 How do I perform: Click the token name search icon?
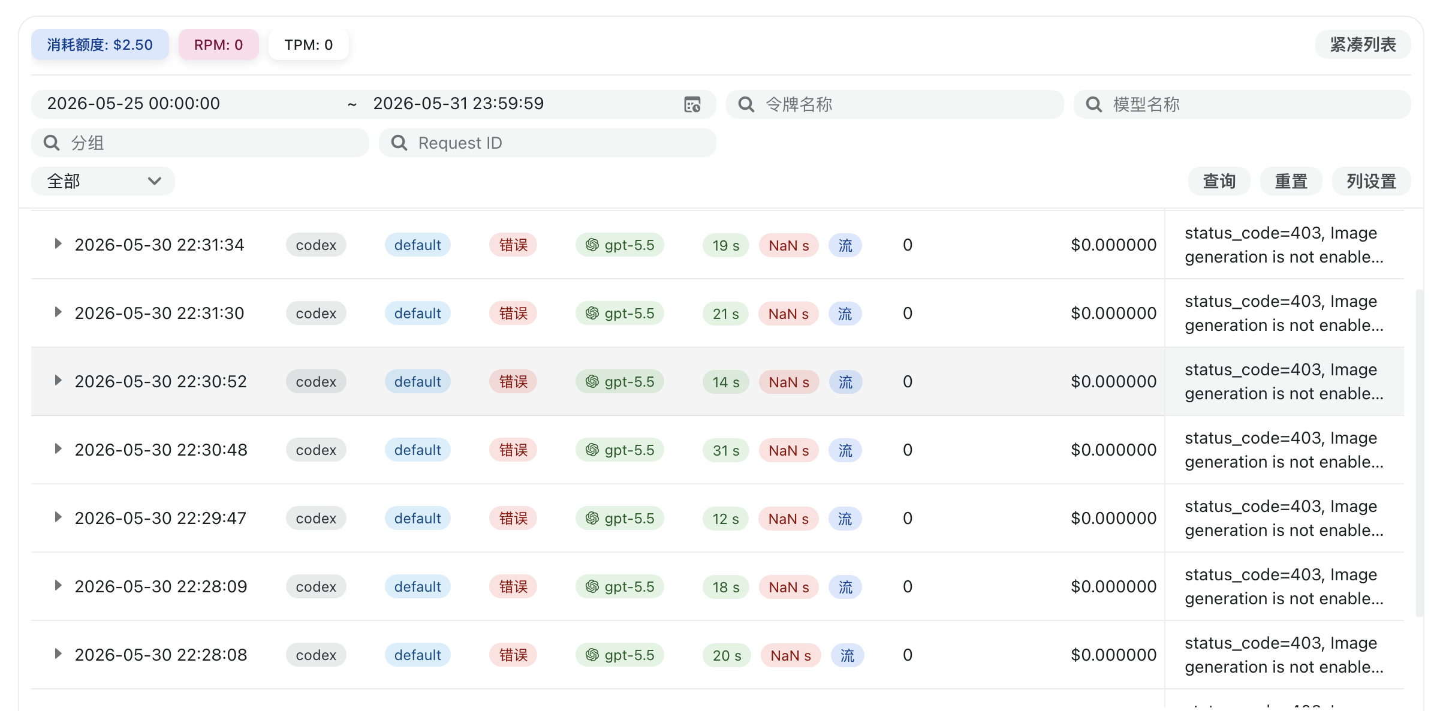click(746, 104)
